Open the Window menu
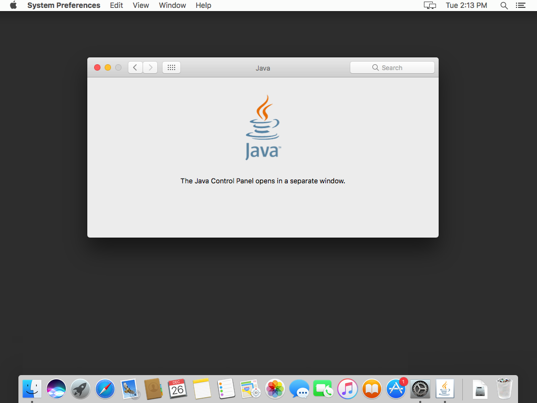This screenshot has height=403, width=537. 173,5
